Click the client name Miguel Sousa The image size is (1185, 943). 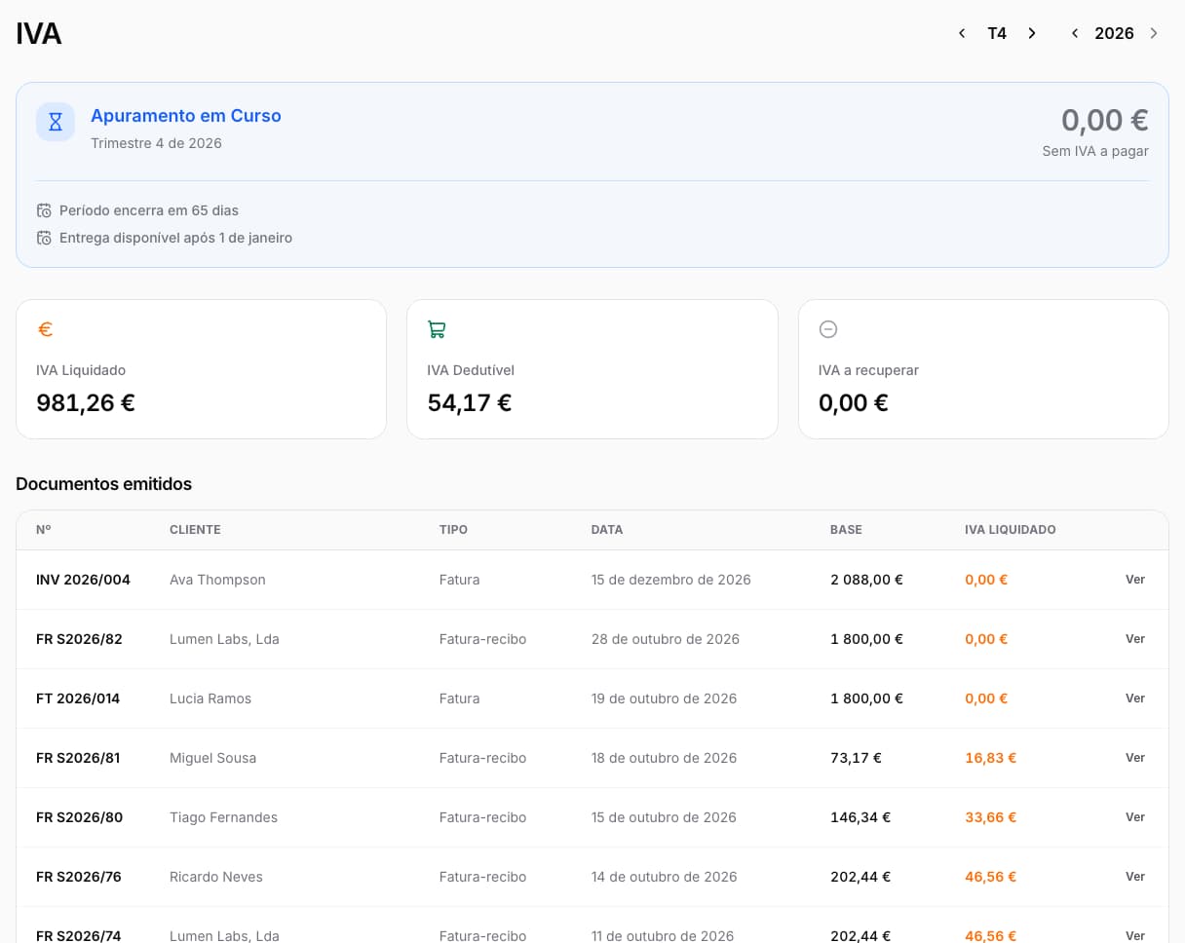(212, 758)
